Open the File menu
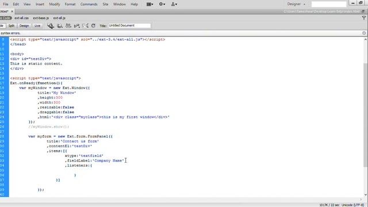Screen dimensions: 368x207 [x=5, y=4]
